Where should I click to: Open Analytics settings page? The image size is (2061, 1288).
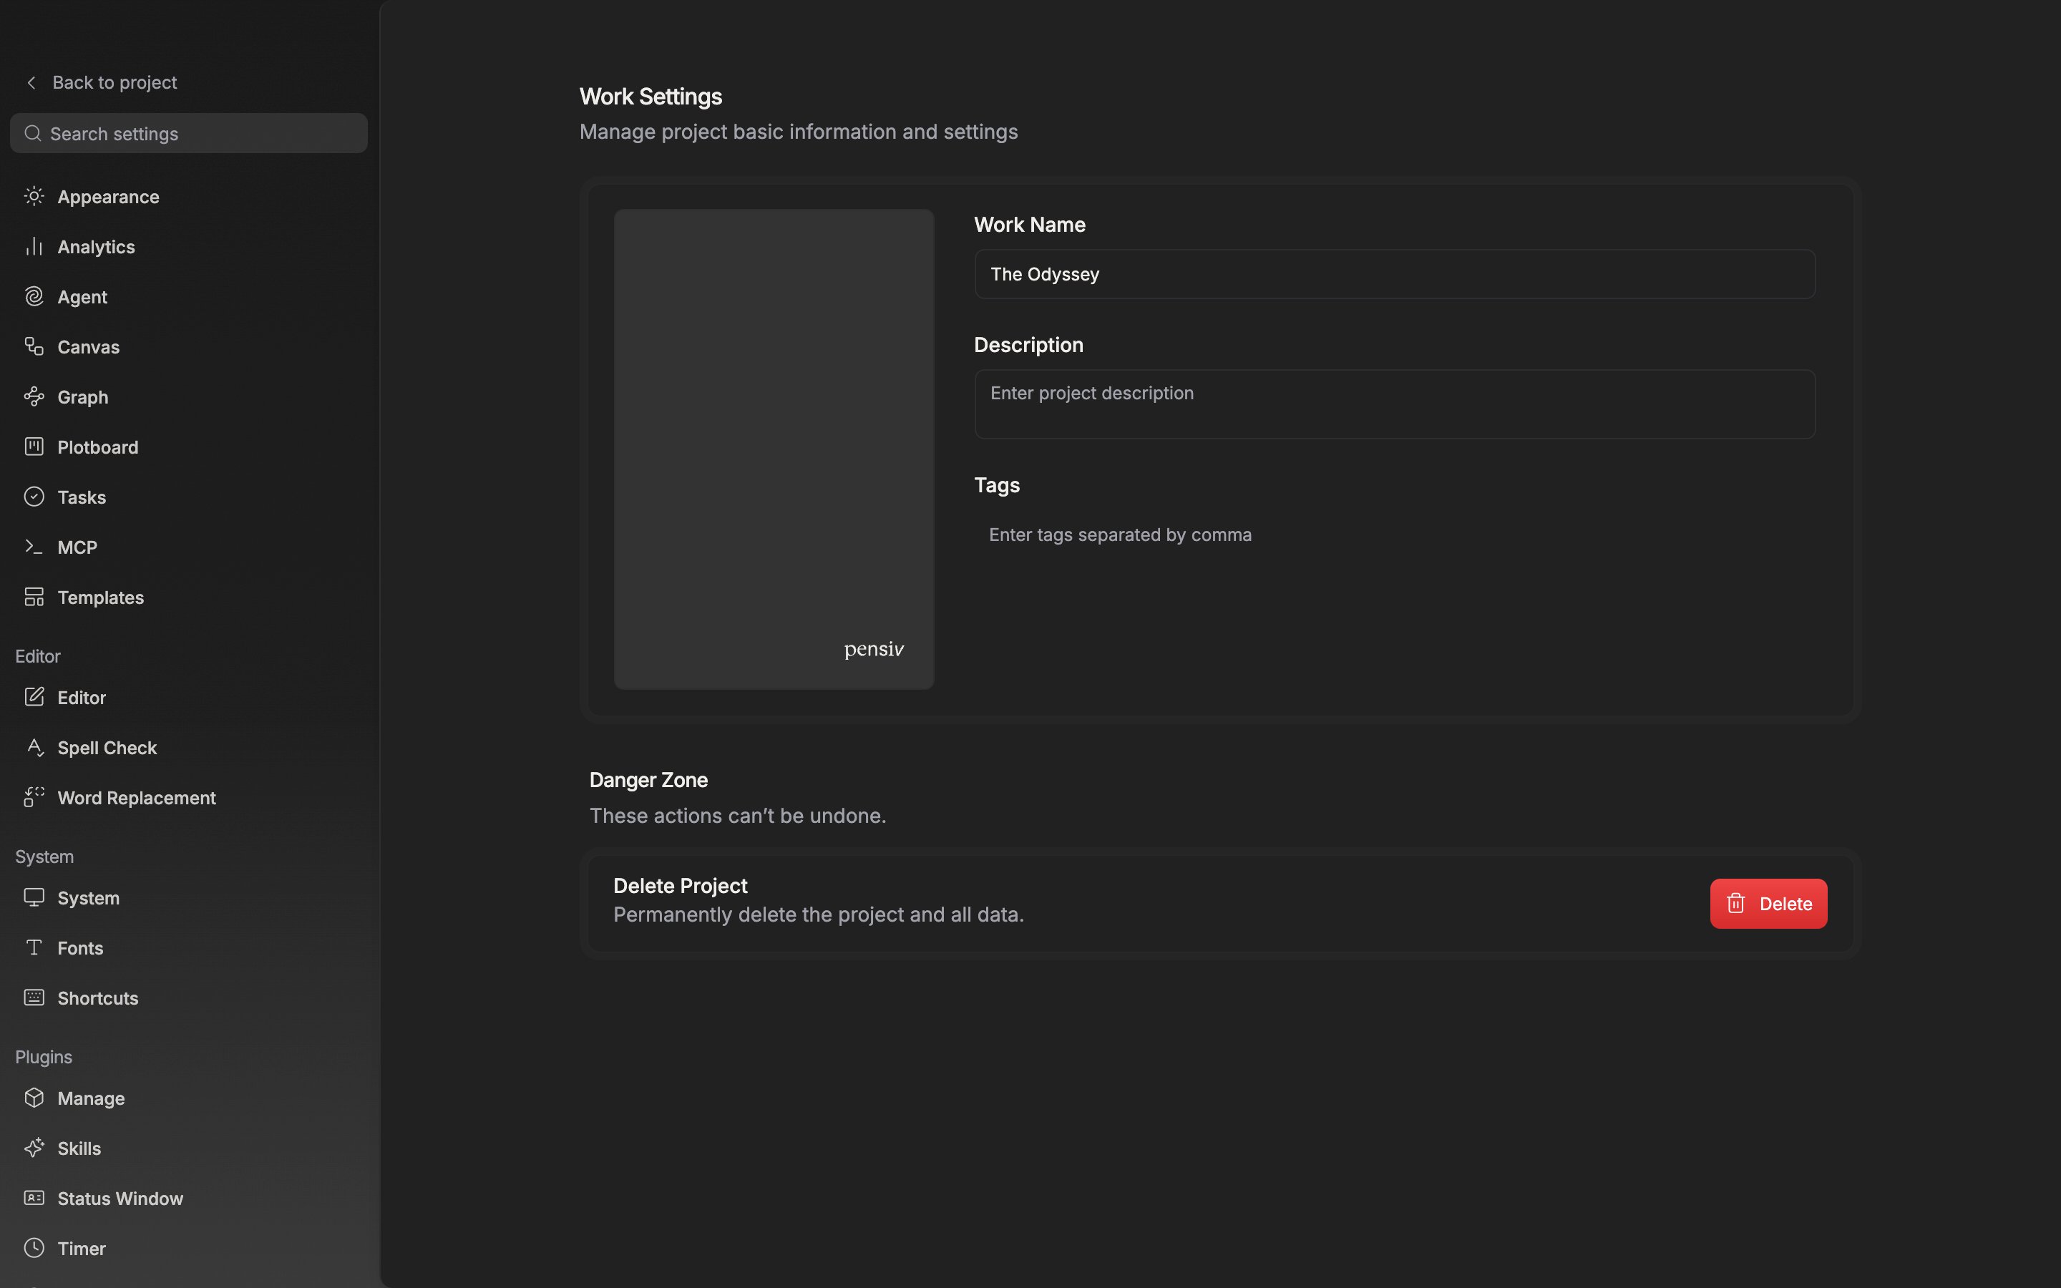188,247
